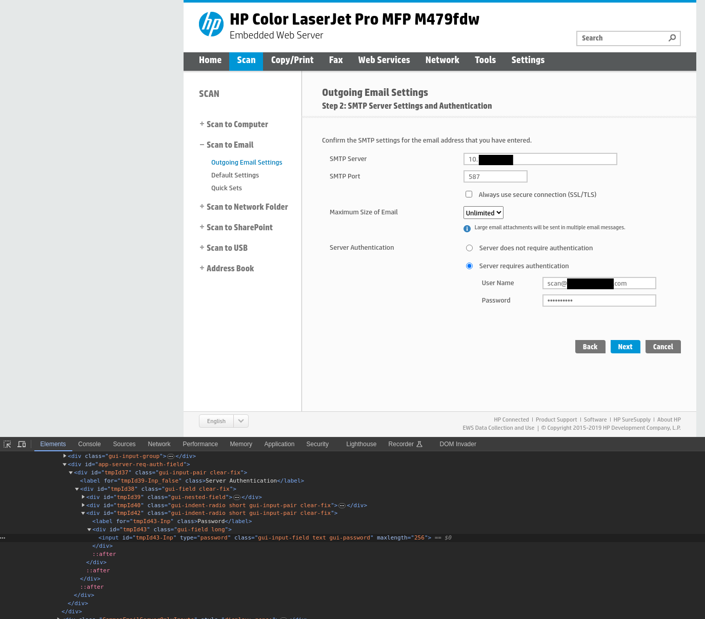Image resolution: width=705 pixels, height=619 pixels.
Task: Switch to DOM Invader tab
Action: 458,444
